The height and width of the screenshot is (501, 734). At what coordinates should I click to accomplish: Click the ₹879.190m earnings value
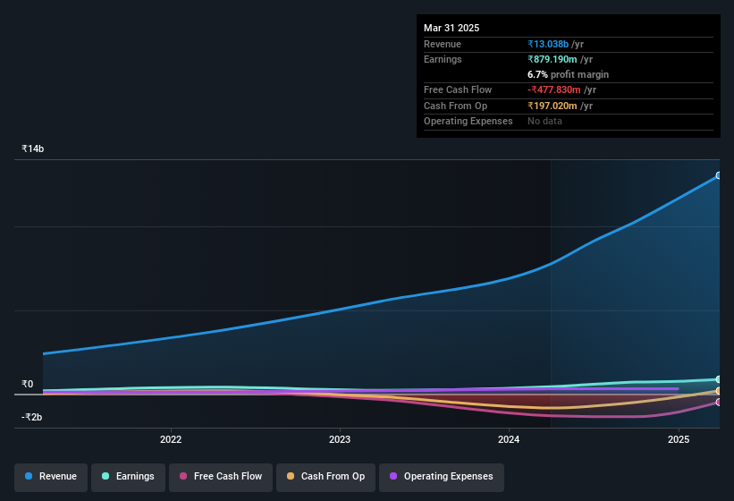[x=553, y=59]
